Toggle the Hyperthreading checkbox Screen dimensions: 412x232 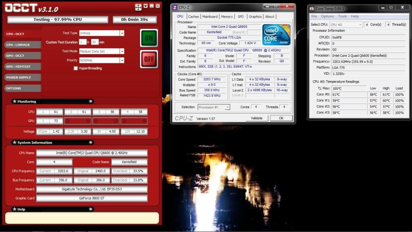76,68
